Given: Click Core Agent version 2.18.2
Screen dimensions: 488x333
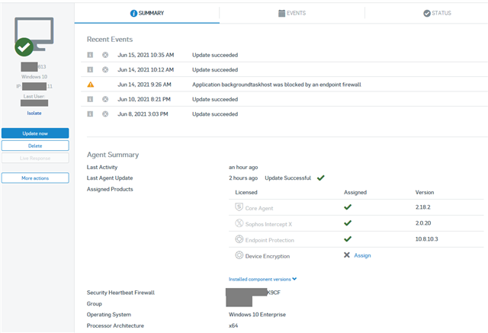Looking at the screenshot, I should (423, 207).
